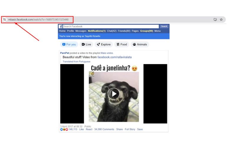Switch to the Explore tab
This screenshot has height=151, width=227.
104,44
